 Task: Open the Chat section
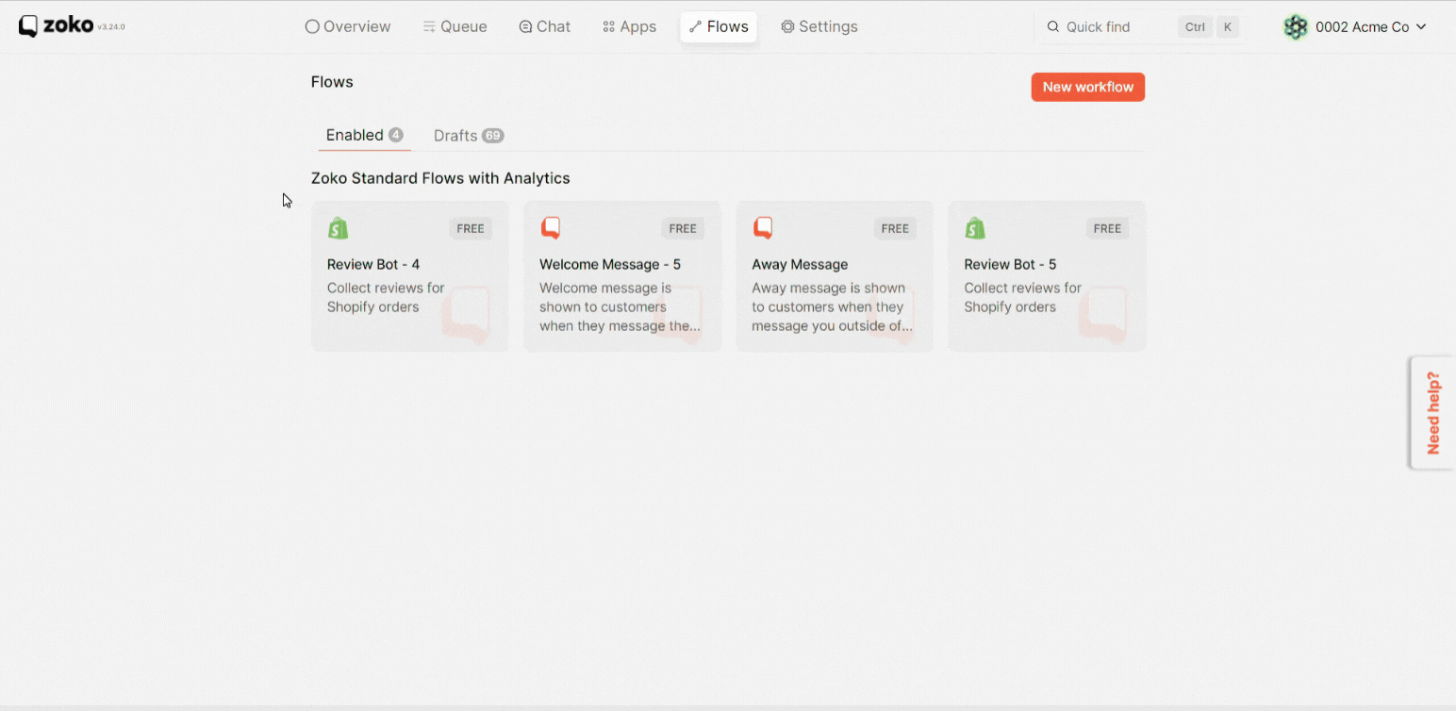coord(545,26)
